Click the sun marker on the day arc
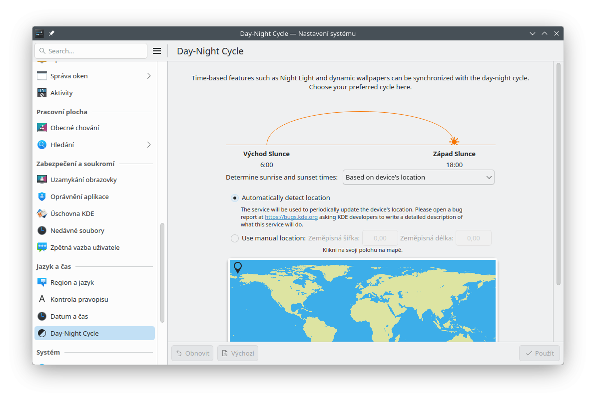 [454, 141]
